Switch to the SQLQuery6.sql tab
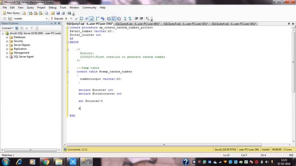Image resolution: width=296 pixels, height=166 pixels. tap(138, 24)
